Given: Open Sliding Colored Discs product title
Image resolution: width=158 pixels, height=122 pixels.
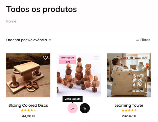Looking at the screenshot, I should pyautogui.click(x=28, y=105).
